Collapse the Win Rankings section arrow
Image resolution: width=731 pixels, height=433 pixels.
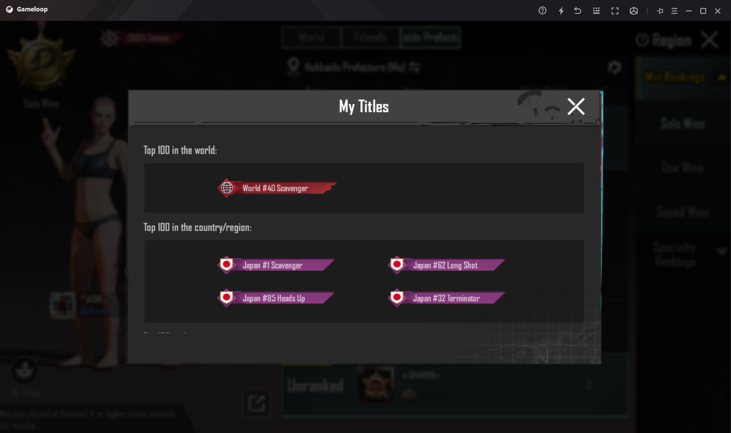pyautogui.click(x=722, y=77)
